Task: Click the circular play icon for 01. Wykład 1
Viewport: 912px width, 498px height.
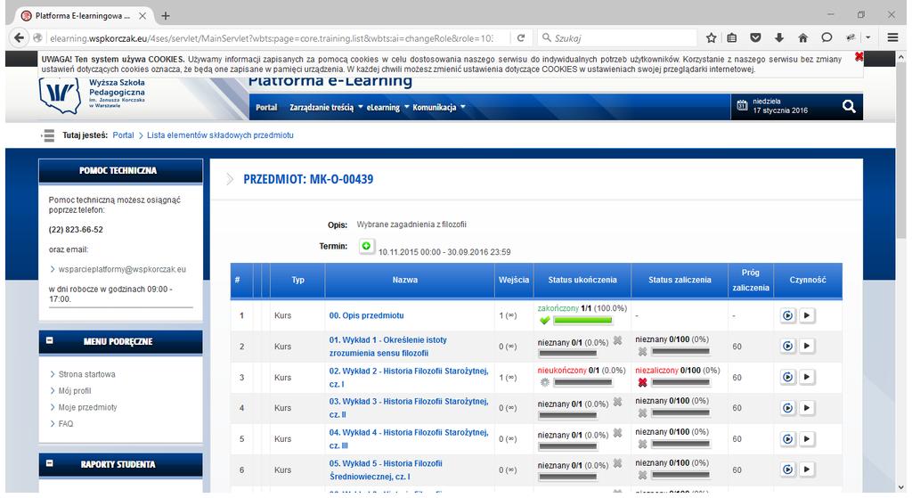Action: pos(787,346)
